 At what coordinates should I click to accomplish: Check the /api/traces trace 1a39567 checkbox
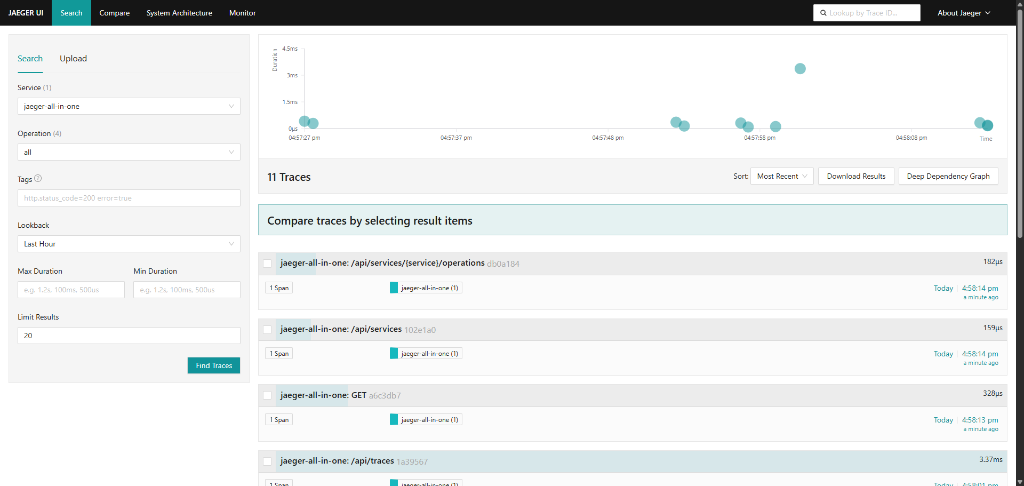[267, 461]
